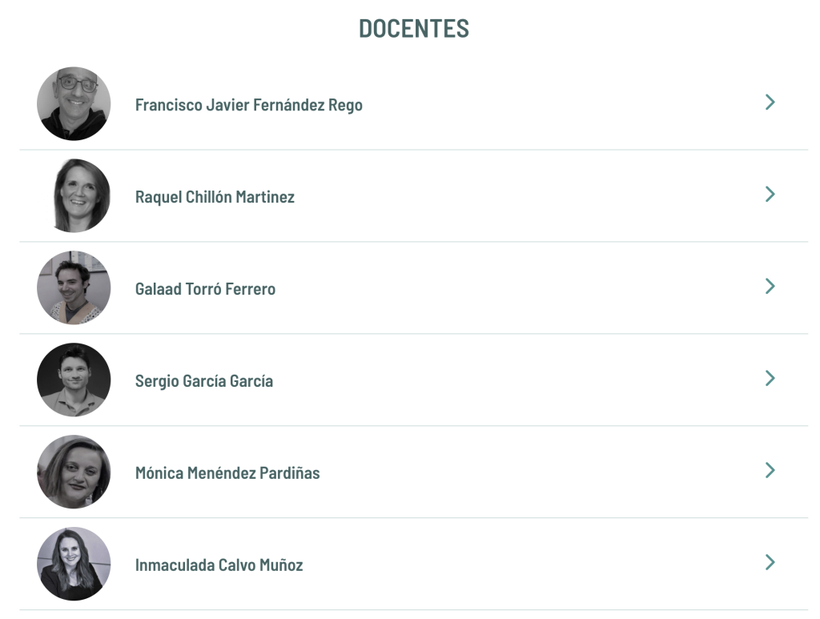Click Mónica Menéndez Pardiñas's portrait photo

[74, 472]
